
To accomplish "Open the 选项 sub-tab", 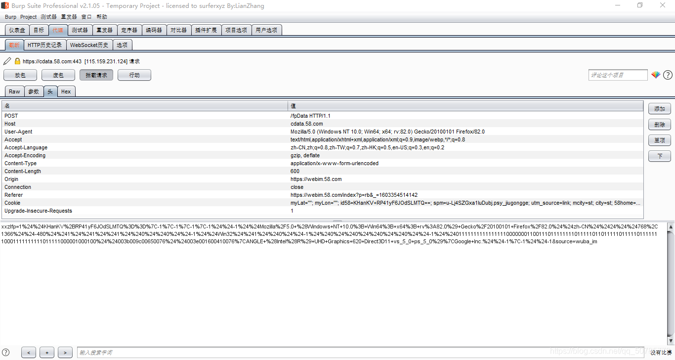I will tap(122, 45).
